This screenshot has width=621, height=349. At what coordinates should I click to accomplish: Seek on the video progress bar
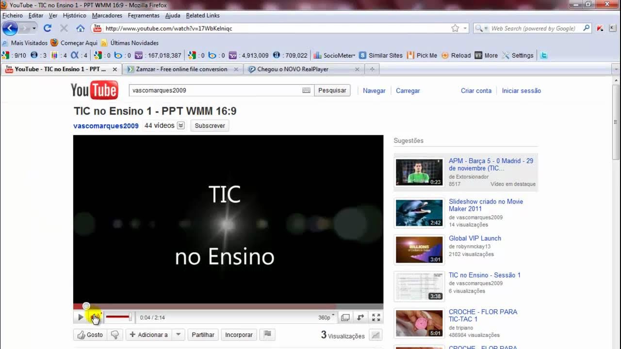pyautogui.click(x=228, y=306)
